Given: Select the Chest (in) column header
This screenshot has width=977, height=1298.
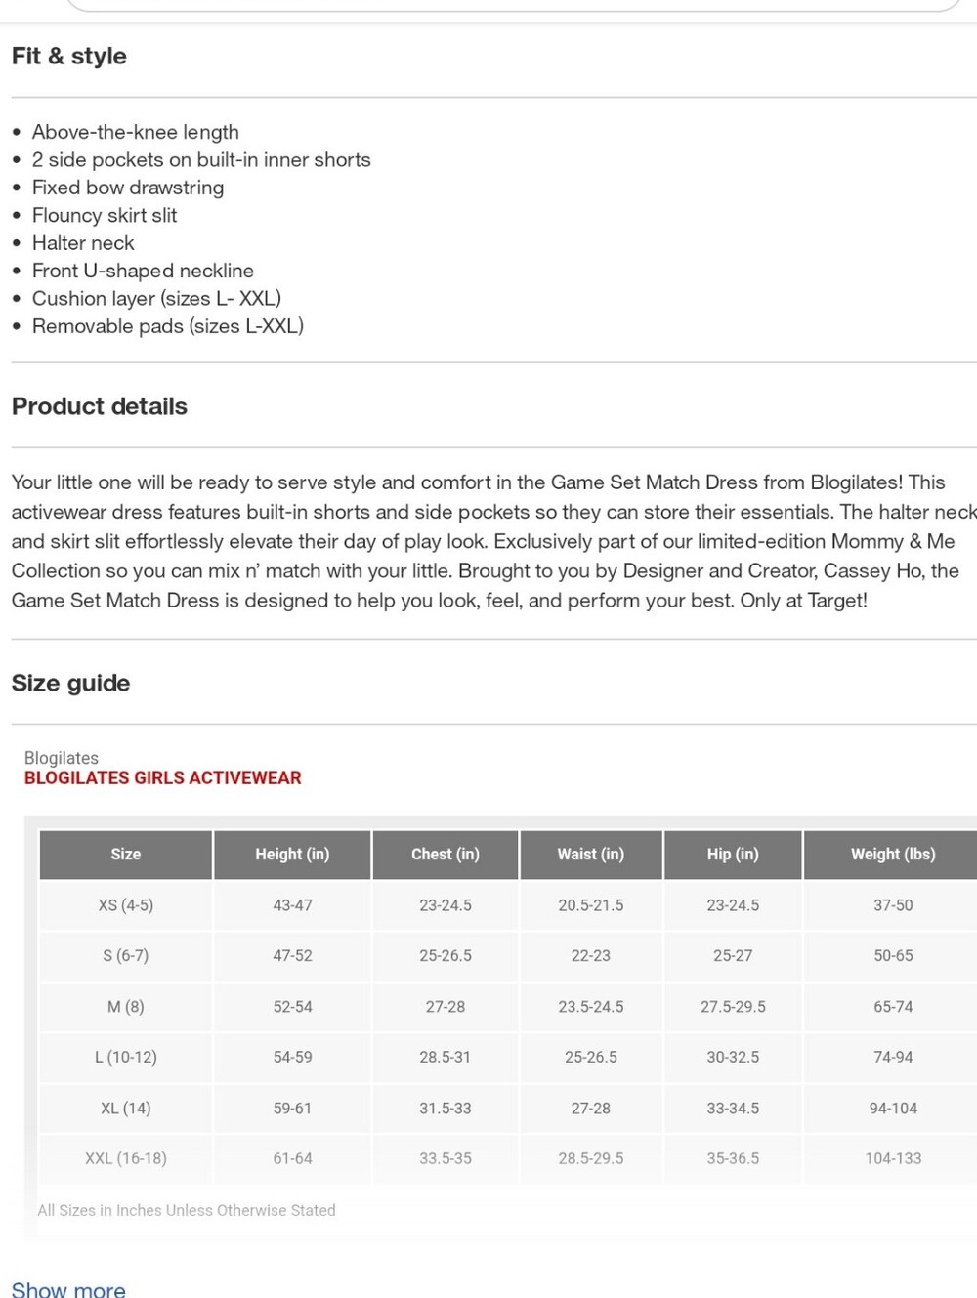Looking at the screenshot, I should 446,855.
